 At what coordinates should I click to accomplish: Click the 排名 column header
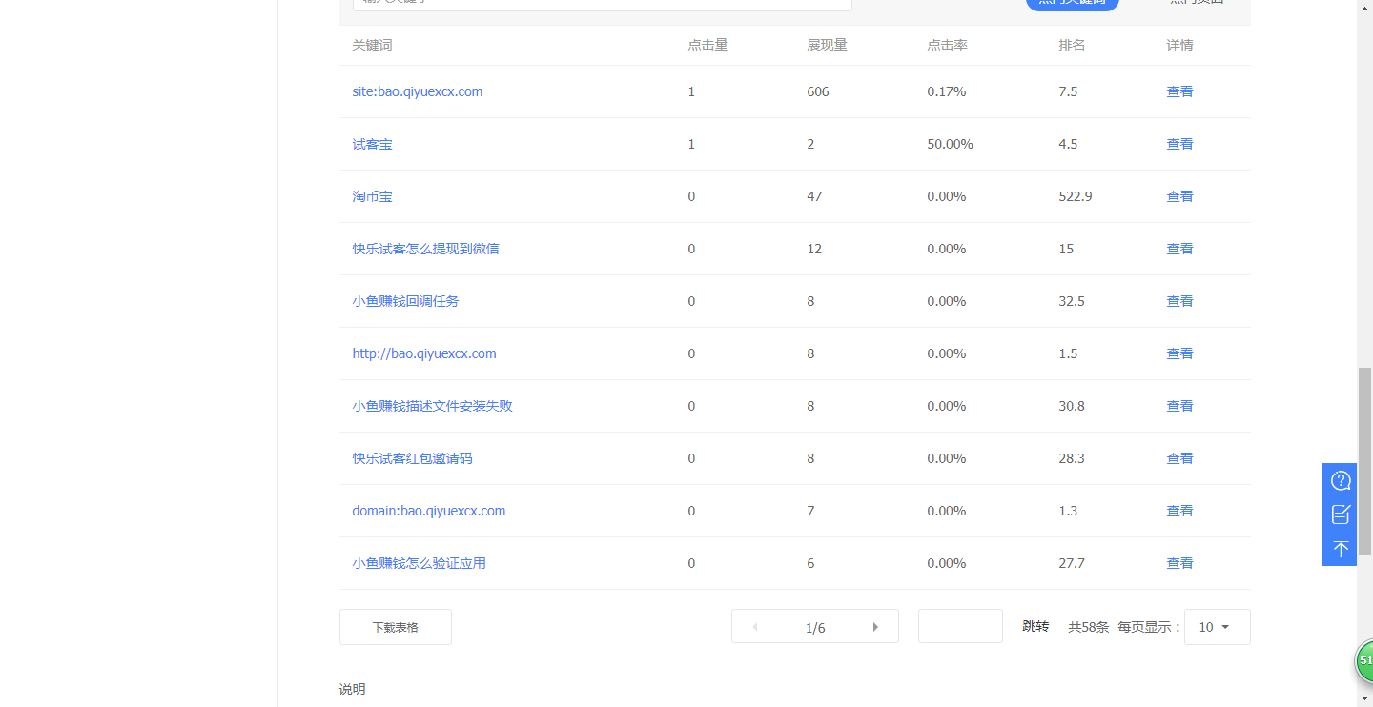tap(1072, 45)
